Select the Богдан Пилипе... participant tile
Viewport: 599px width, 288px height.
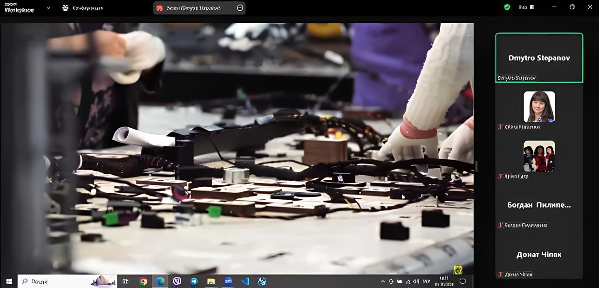click(539, 205)
